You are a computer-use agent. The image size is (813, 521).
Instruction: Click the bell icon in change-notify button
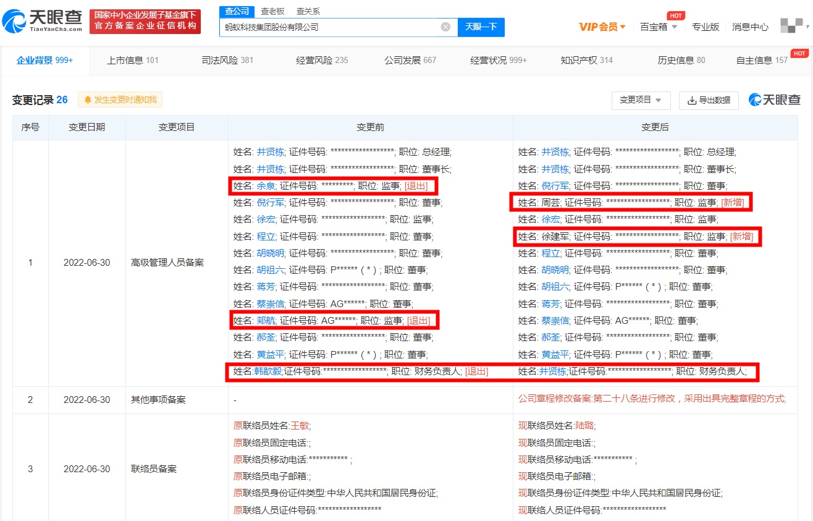click(x=88, y=100)
